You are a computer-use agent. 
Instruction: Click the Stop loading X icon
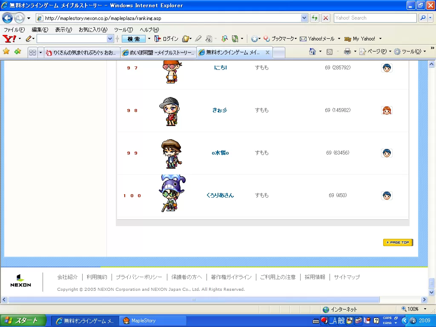pos(326,18)
